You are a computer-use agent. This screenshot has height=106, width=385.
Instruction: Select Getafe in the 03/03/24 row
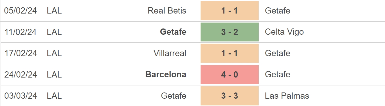(x=174, y=96)
